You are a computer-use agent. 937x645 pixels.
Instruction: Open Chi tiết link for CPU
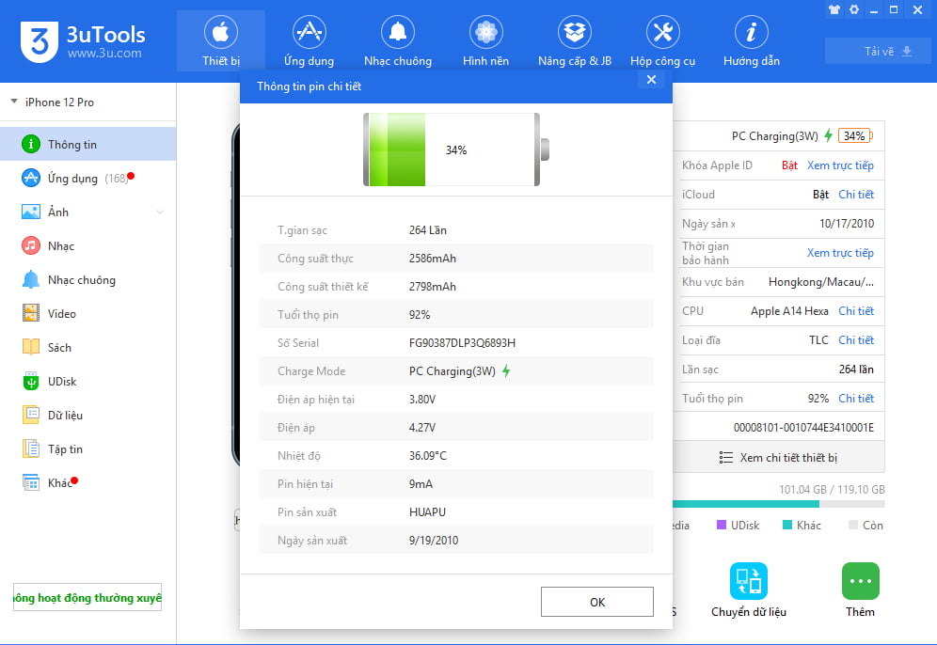coord(856,310)
